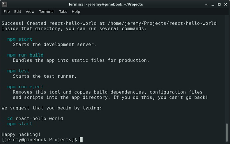Image resolution: width=230 pixels, height=144 pixels.
Task: Open the Edit menu
Action: (x=18, y=12)
